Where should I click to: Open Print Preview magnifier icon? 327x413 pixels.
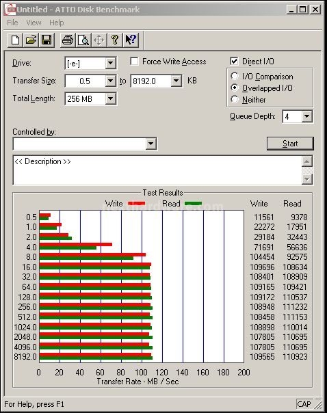pyautogui.click(x=83, y=40)
